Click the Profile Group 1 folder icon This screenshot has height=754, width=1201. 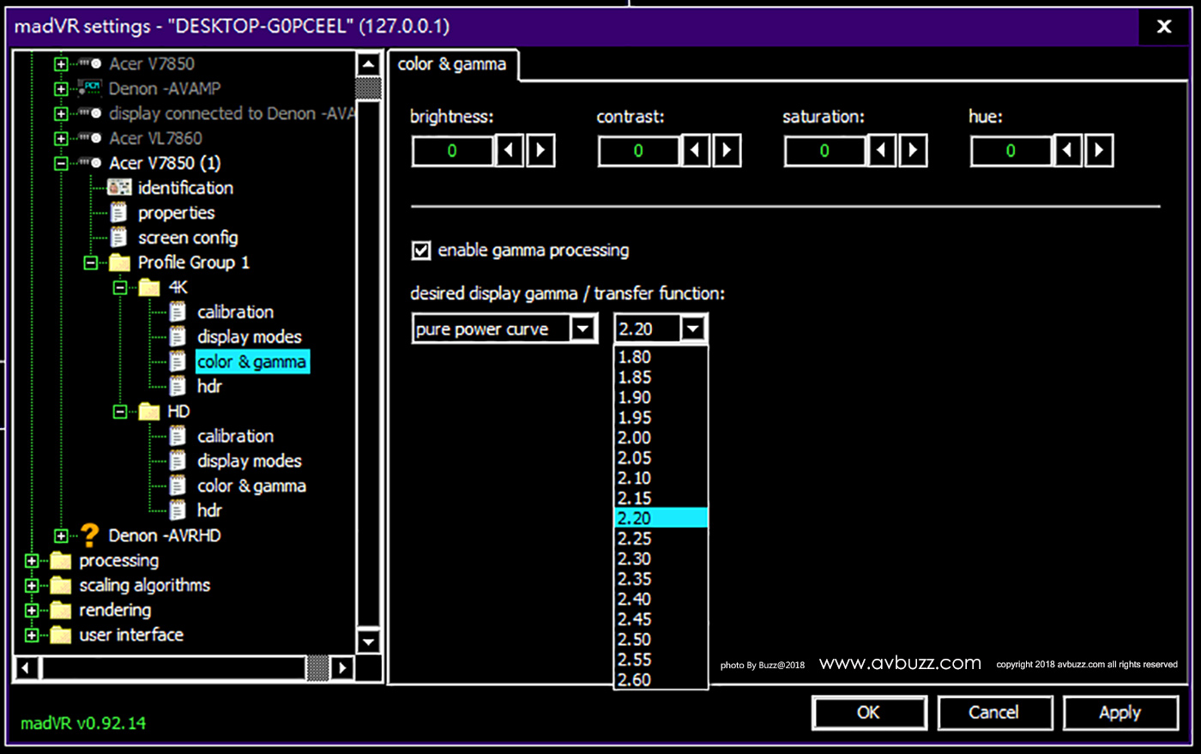[x=119, y=262]
